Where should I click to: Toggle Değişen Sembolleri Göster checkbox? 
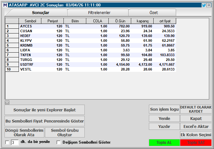pyautogui.click(x=58, y=142)
